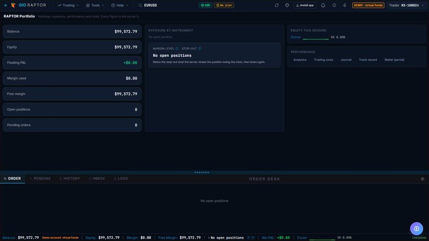This screenshot has width=429, height=241.
Task: Click the RAPTOR Portfolio heading
Action: point(19,17)
